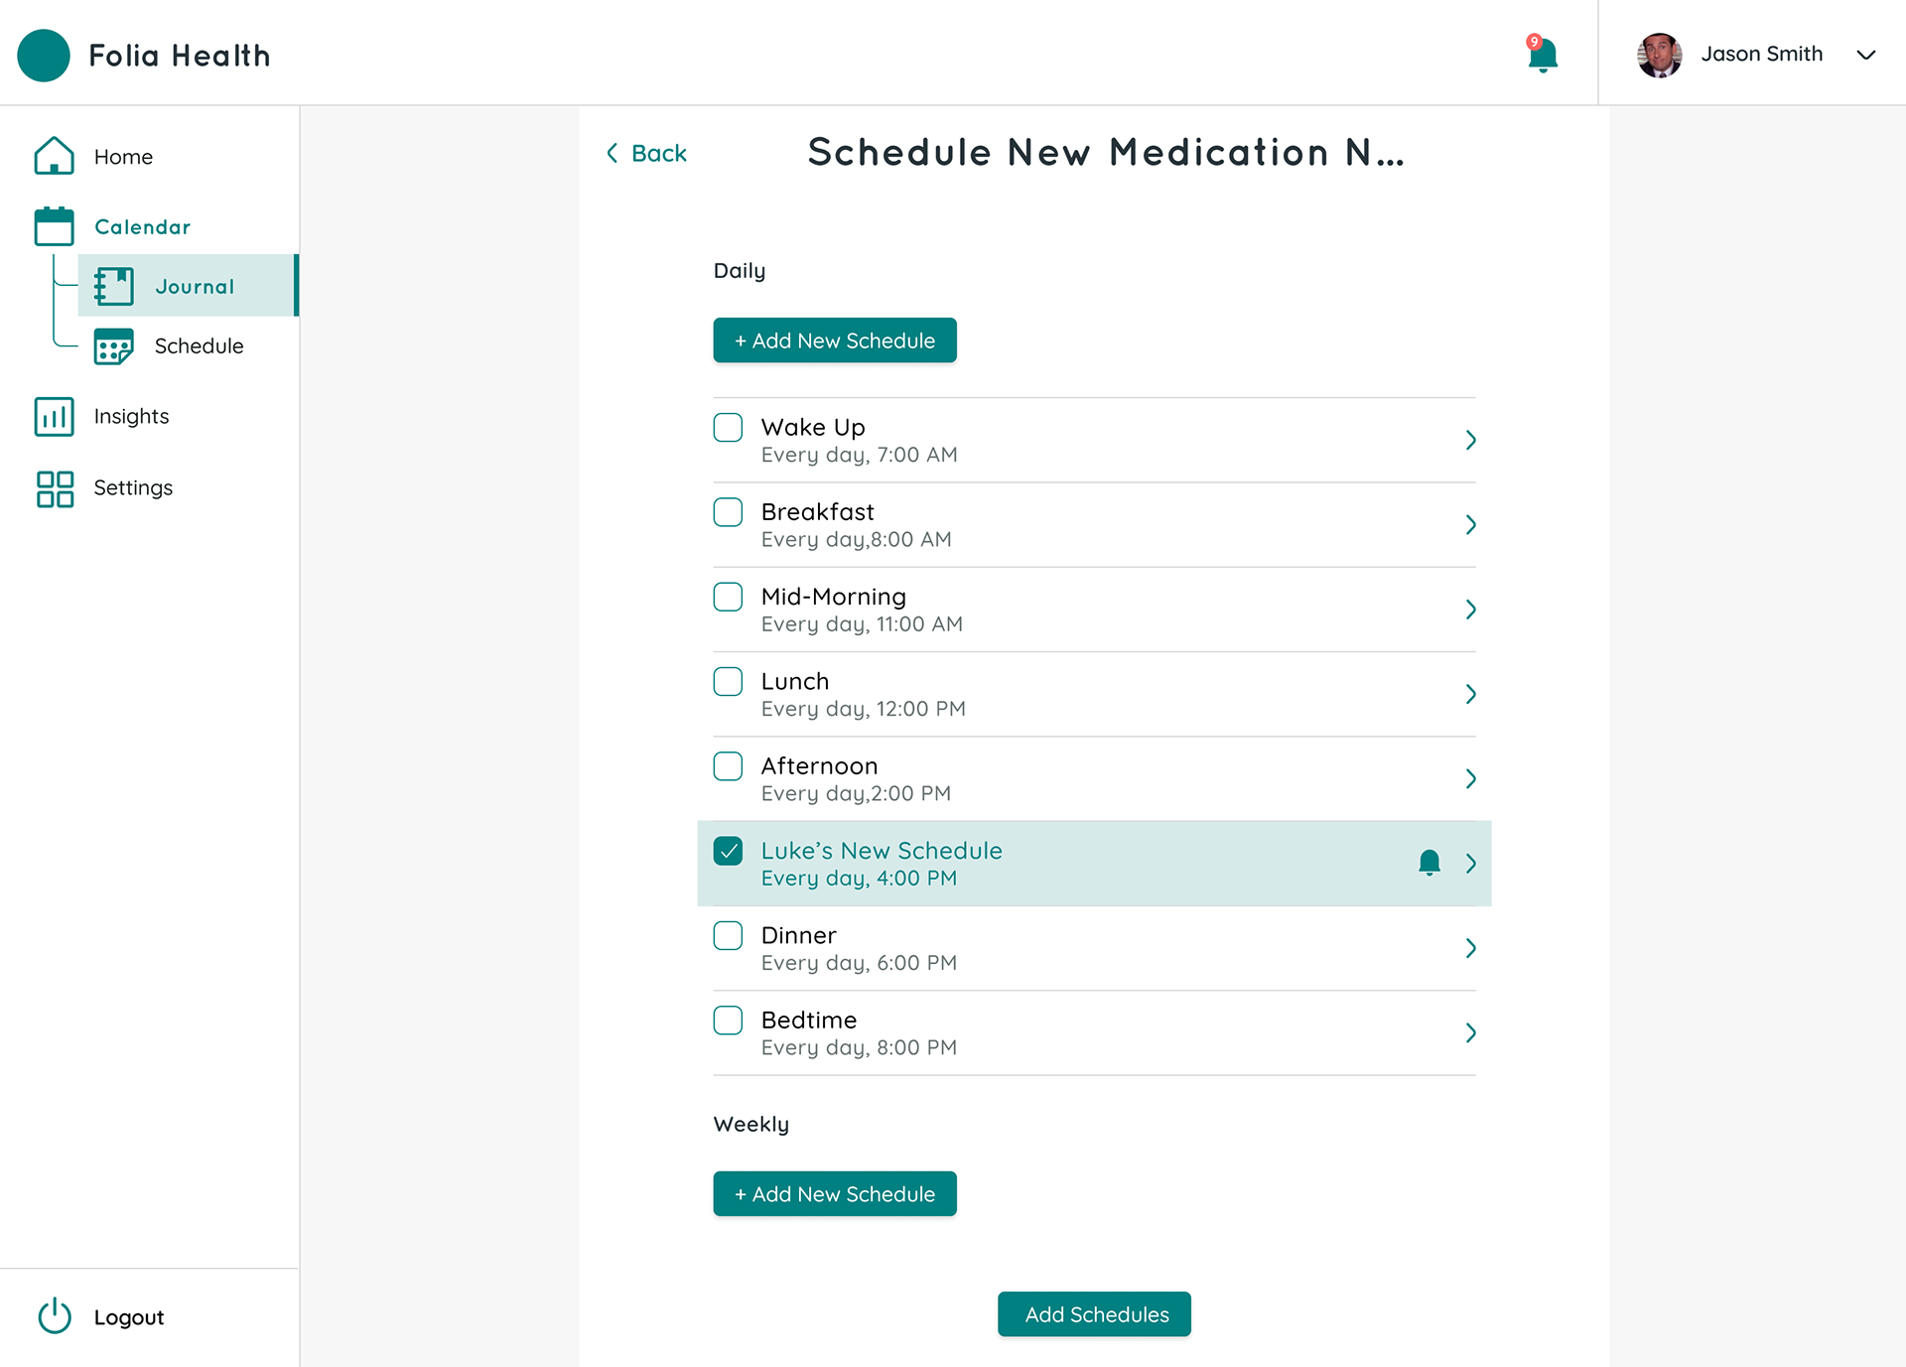Viewport: 1906px width, 1367px height.
Task: Uncheck Luke's New Schedule checkbox
Action: (x=728, y=851)
